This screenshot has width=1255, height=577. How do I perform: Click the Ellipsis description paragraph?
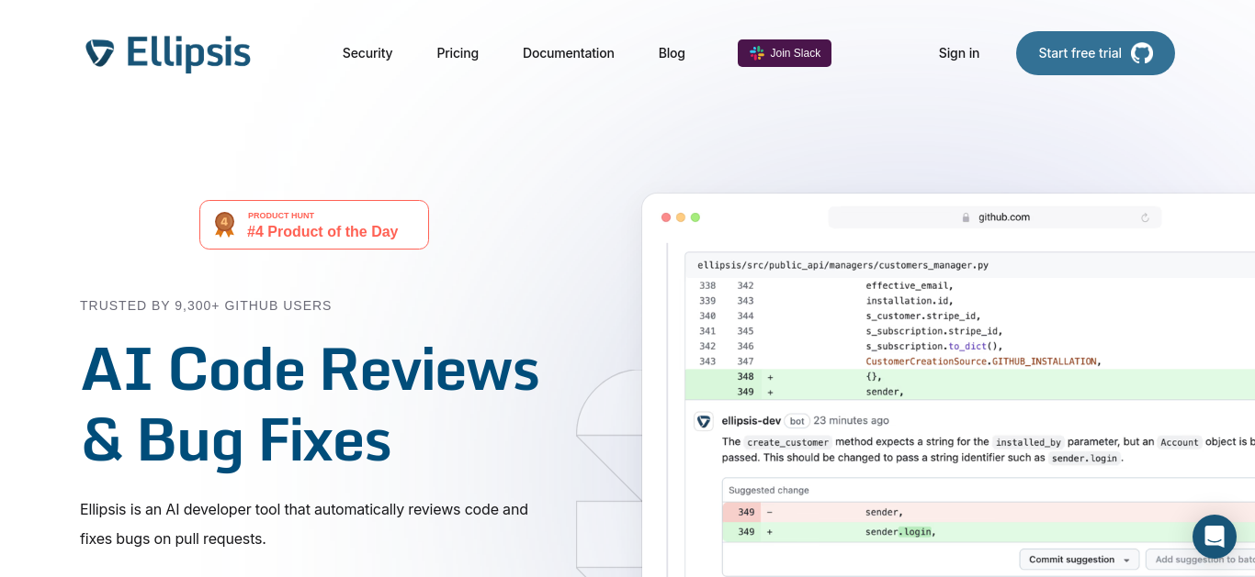[x=304, y=524]
